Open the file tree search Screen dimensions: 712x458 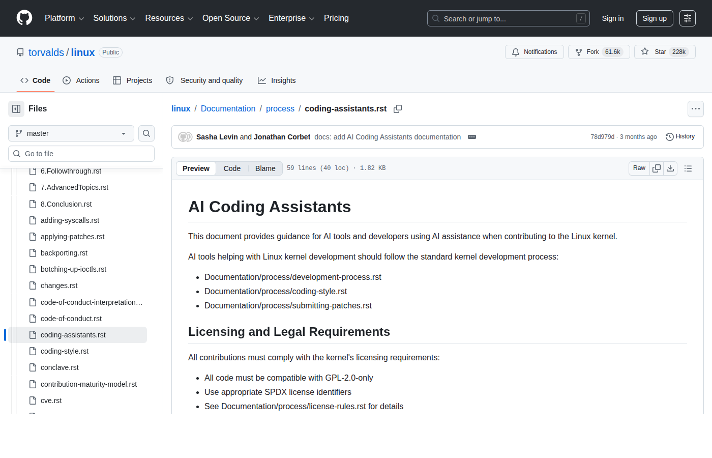tap(146, 133)
